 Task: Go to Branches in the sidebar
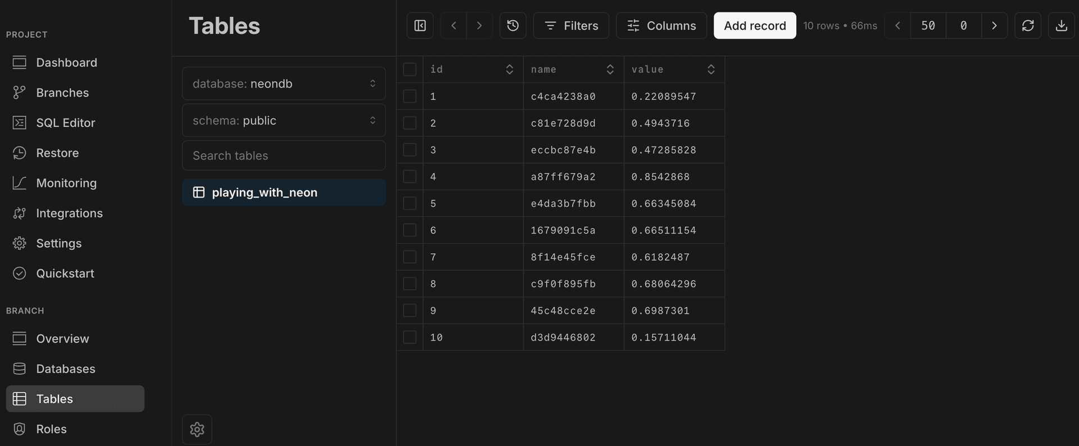(x=62, y=93)
